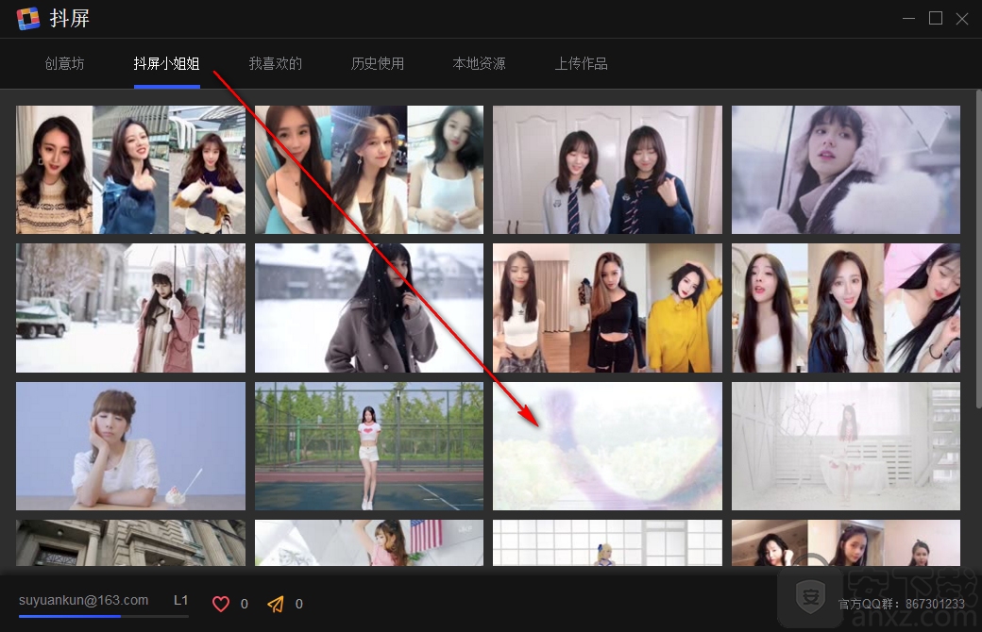Open the collage with the patterned-sweater girl

click(x=131, y=170)
